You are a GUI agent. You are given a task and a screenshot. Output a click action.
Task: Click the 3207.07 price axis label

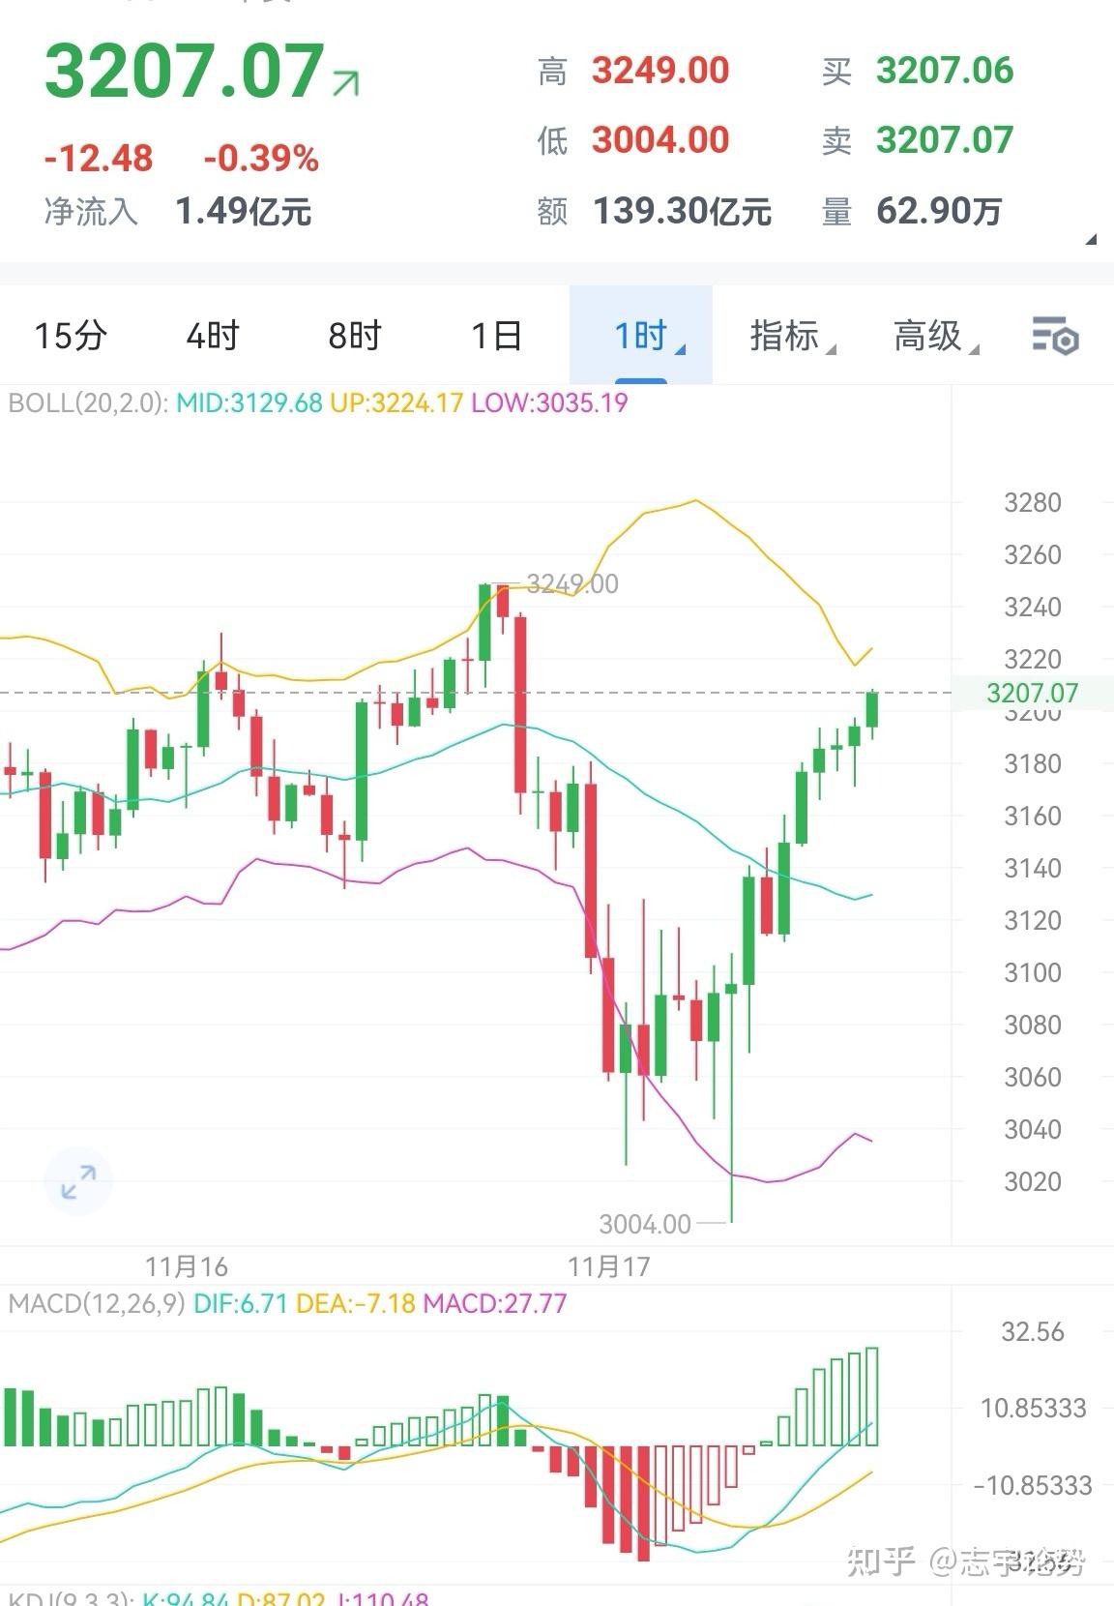point(1033,693)
